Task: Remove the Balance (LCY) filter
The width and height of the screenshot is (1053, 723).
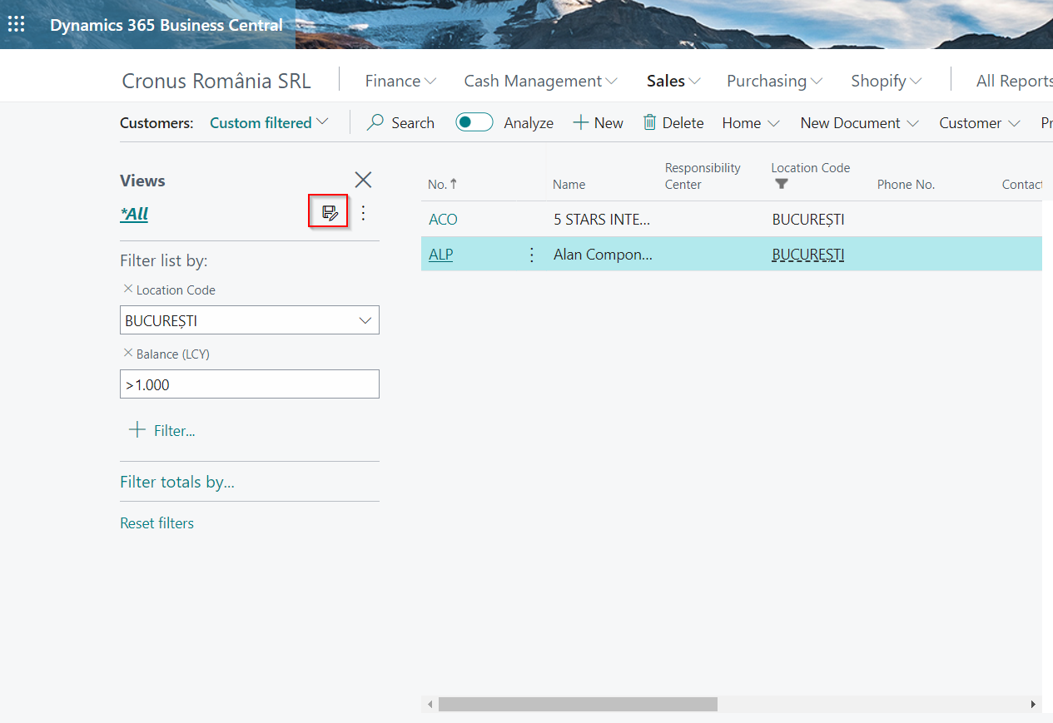Action: 127,353
